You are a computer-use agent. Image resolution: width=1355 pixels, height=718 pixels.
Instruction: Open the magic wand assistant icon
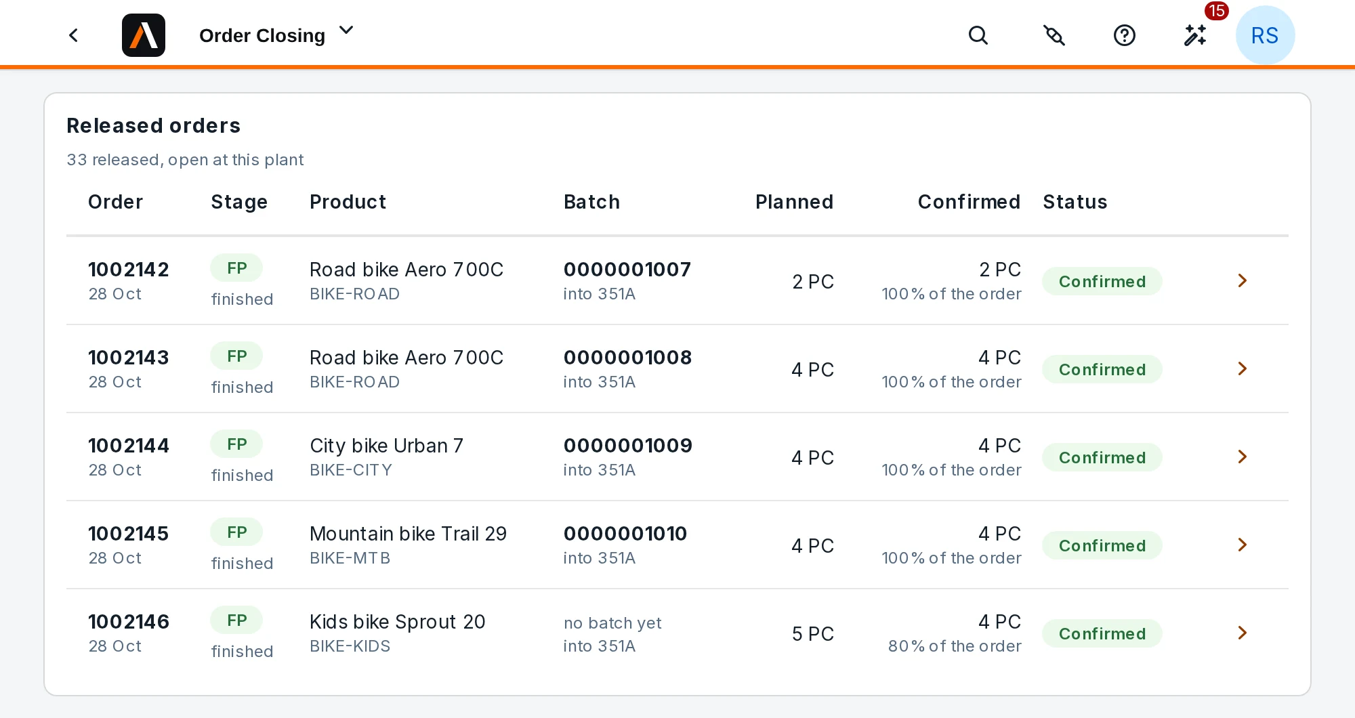pyautogui.click(x=1195, y=35)
